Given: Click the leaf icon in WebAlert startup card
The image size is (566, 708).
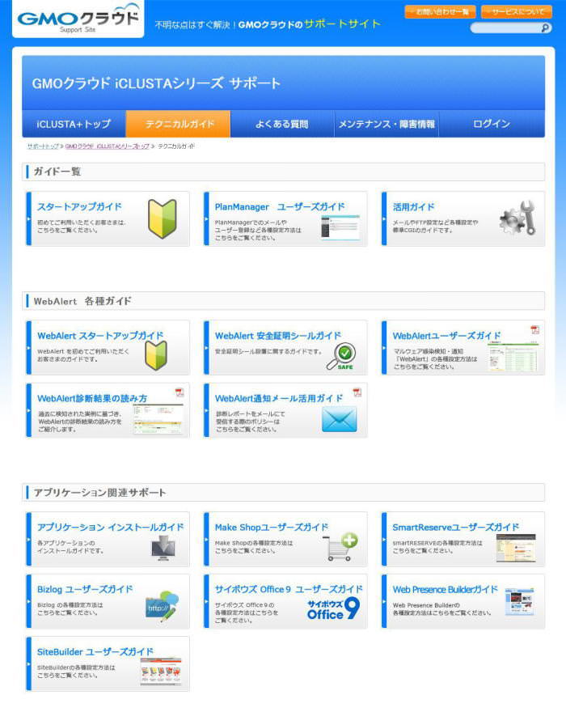Looking at the screenshot, I should click(156, 355).
